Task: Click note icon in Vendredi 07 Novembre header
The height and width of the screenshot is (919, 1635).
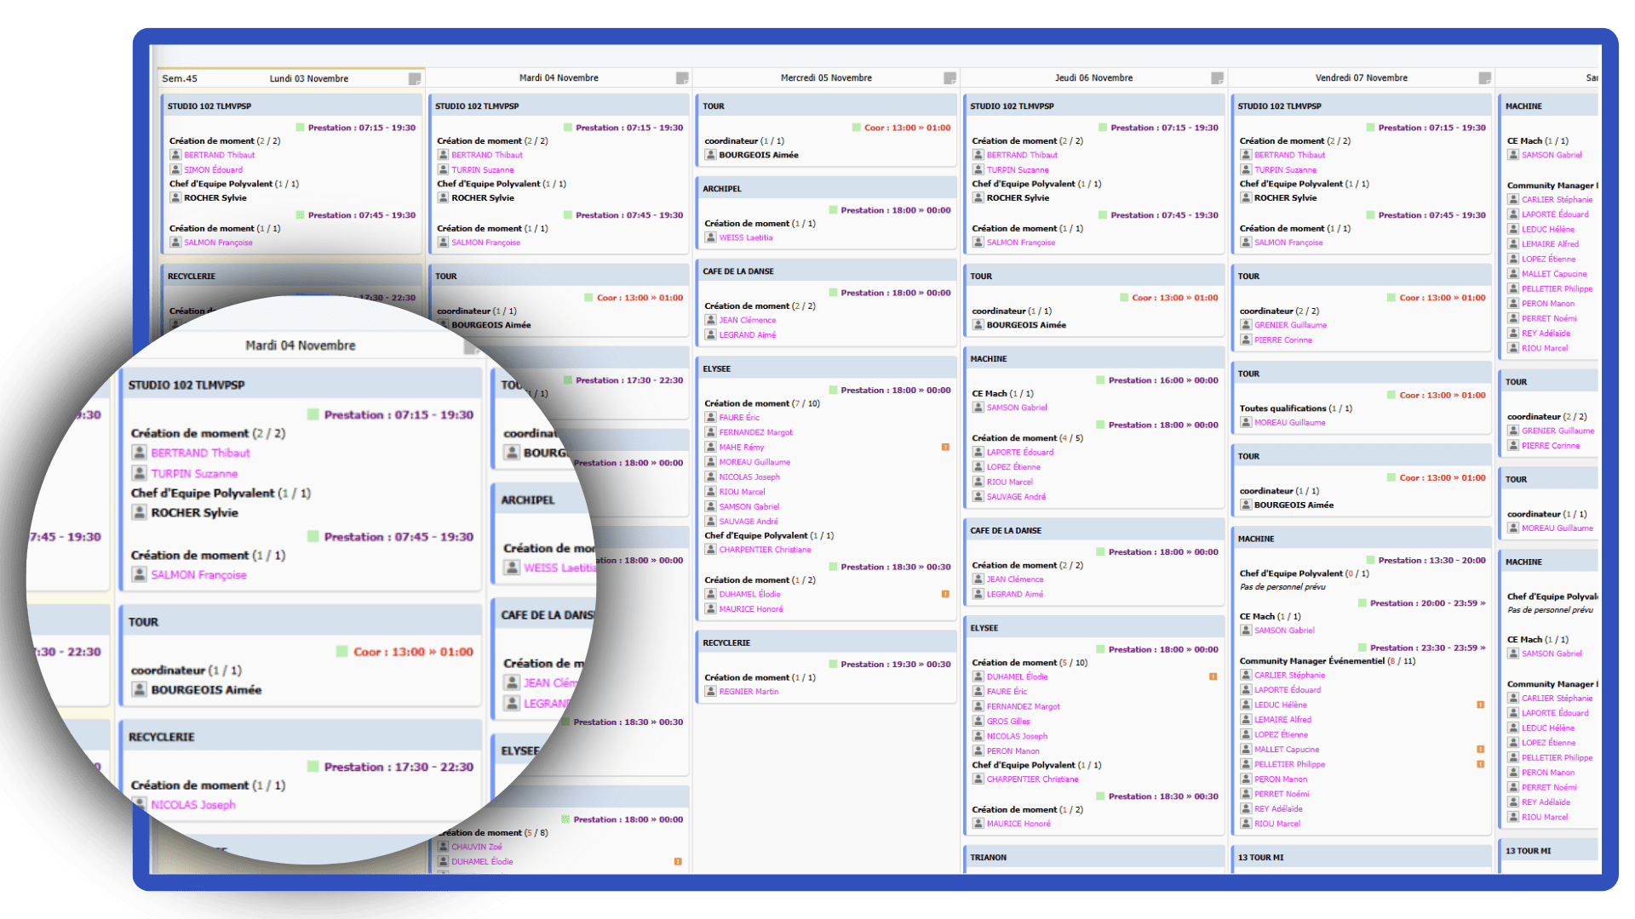Action: [1484, 78]
